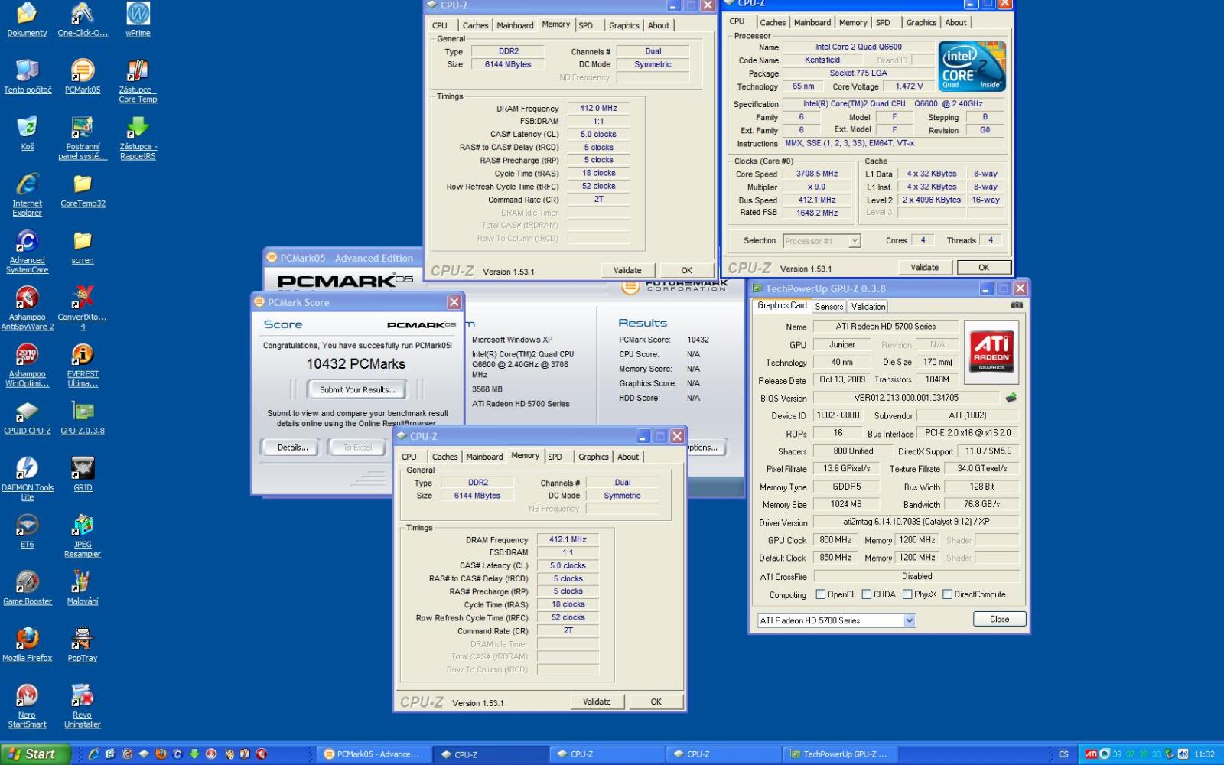
Task: Open the GRID game desktop icon
Action: (83, 474)
